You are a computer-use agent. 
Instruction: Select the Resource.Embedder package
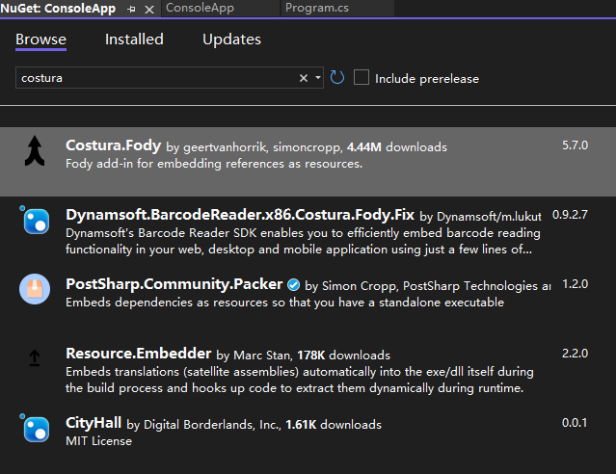pos(138,354)
